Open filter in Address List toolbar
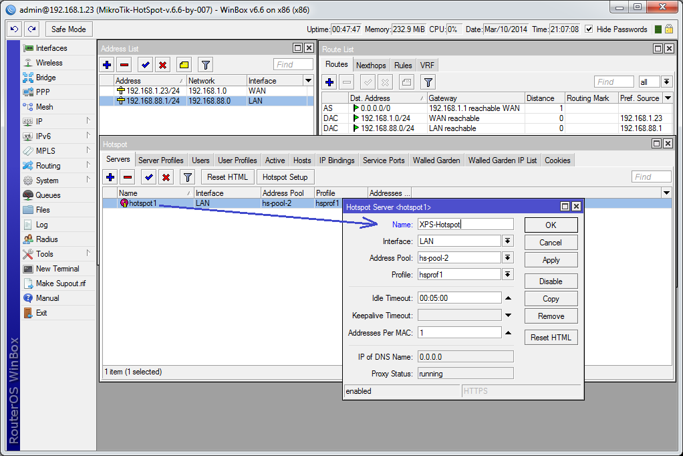683x456 pixels. coord(206,65)
